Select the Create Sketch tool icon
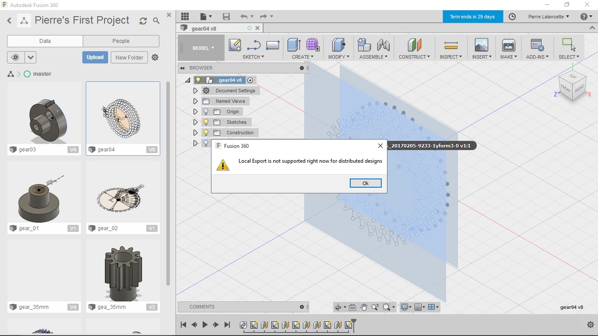This screenshot has height=336, width=598. pyautogui.click(x=235, y=45)
